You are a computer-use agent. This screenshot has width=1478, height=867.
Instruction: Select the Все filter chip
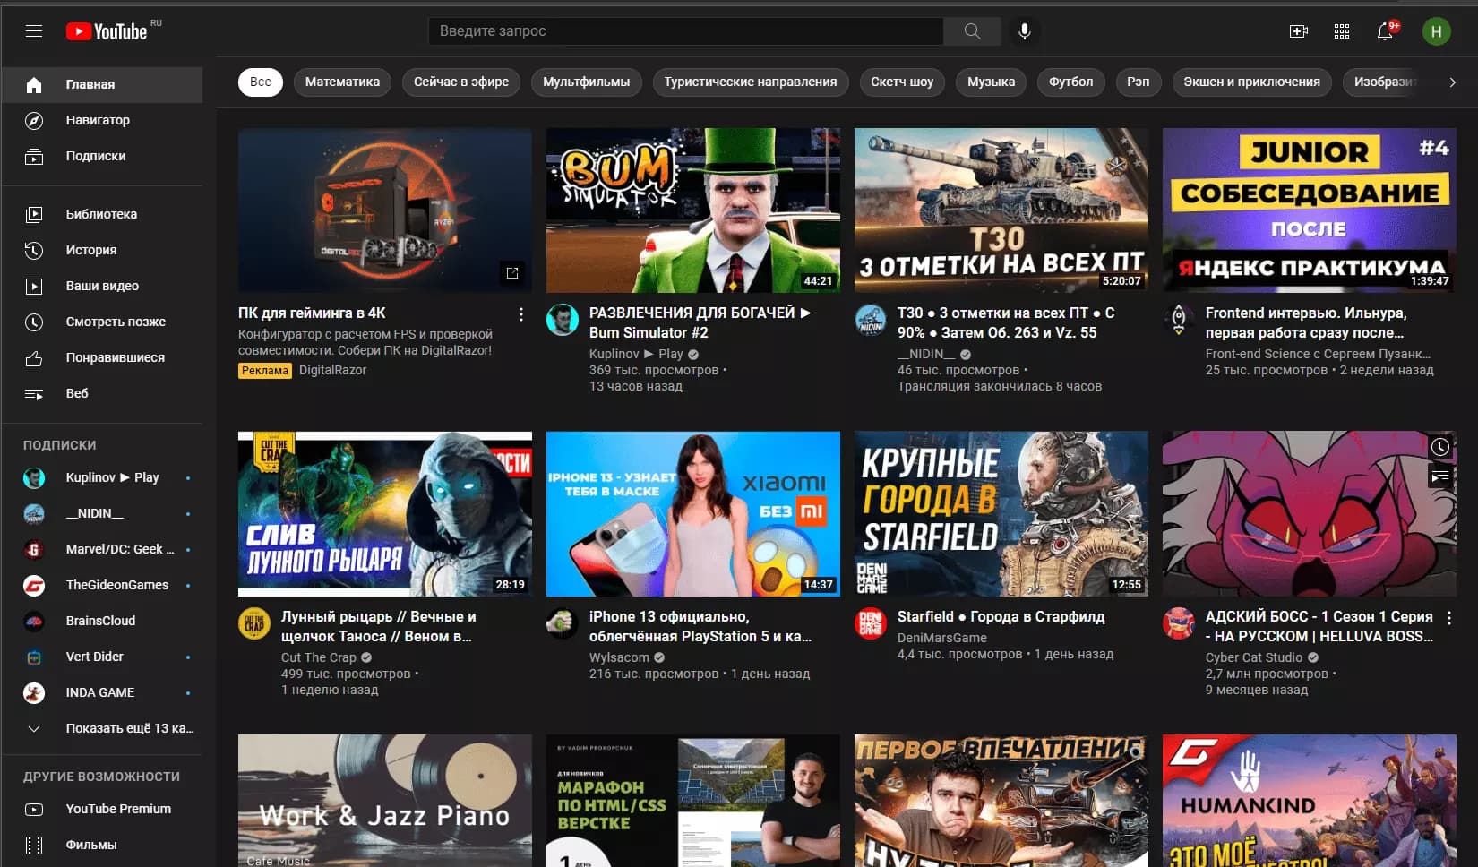click(261, 82)
